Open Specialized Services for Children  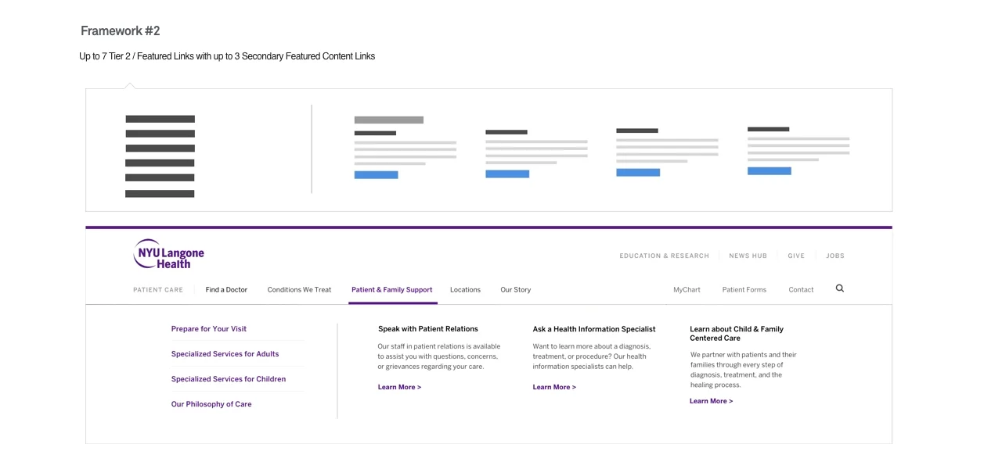click(229, 379)
